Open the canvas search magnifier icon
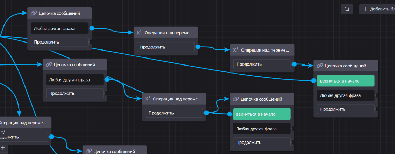Image resolution: width=395 pixels, height=154 pixels. 347,9
